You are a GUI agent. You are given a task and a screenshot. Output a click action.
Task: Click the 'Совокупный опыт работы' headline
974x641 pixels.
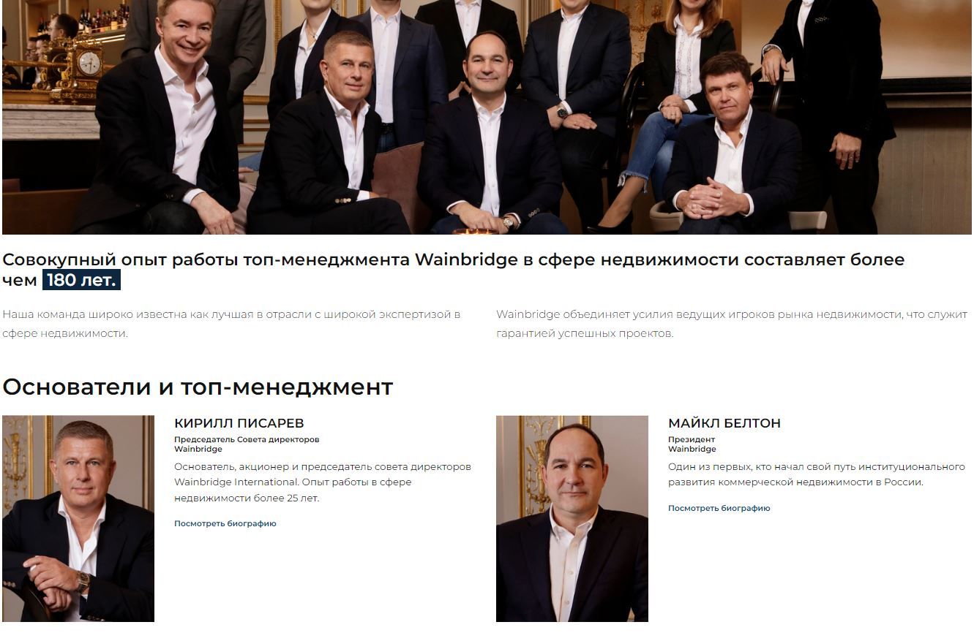point(453,270)
